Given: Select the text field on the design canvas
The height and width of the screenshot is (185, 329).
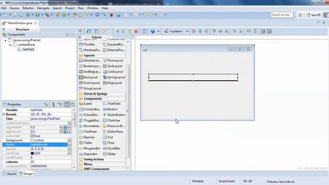Looking at the screenshot, I should click(193, 78).
